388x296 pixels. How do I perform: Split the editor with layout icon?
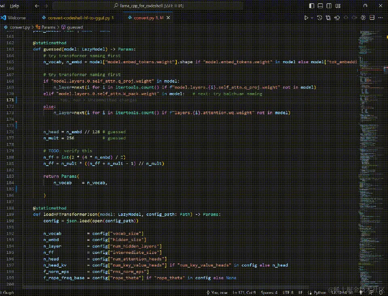point(372,18)
